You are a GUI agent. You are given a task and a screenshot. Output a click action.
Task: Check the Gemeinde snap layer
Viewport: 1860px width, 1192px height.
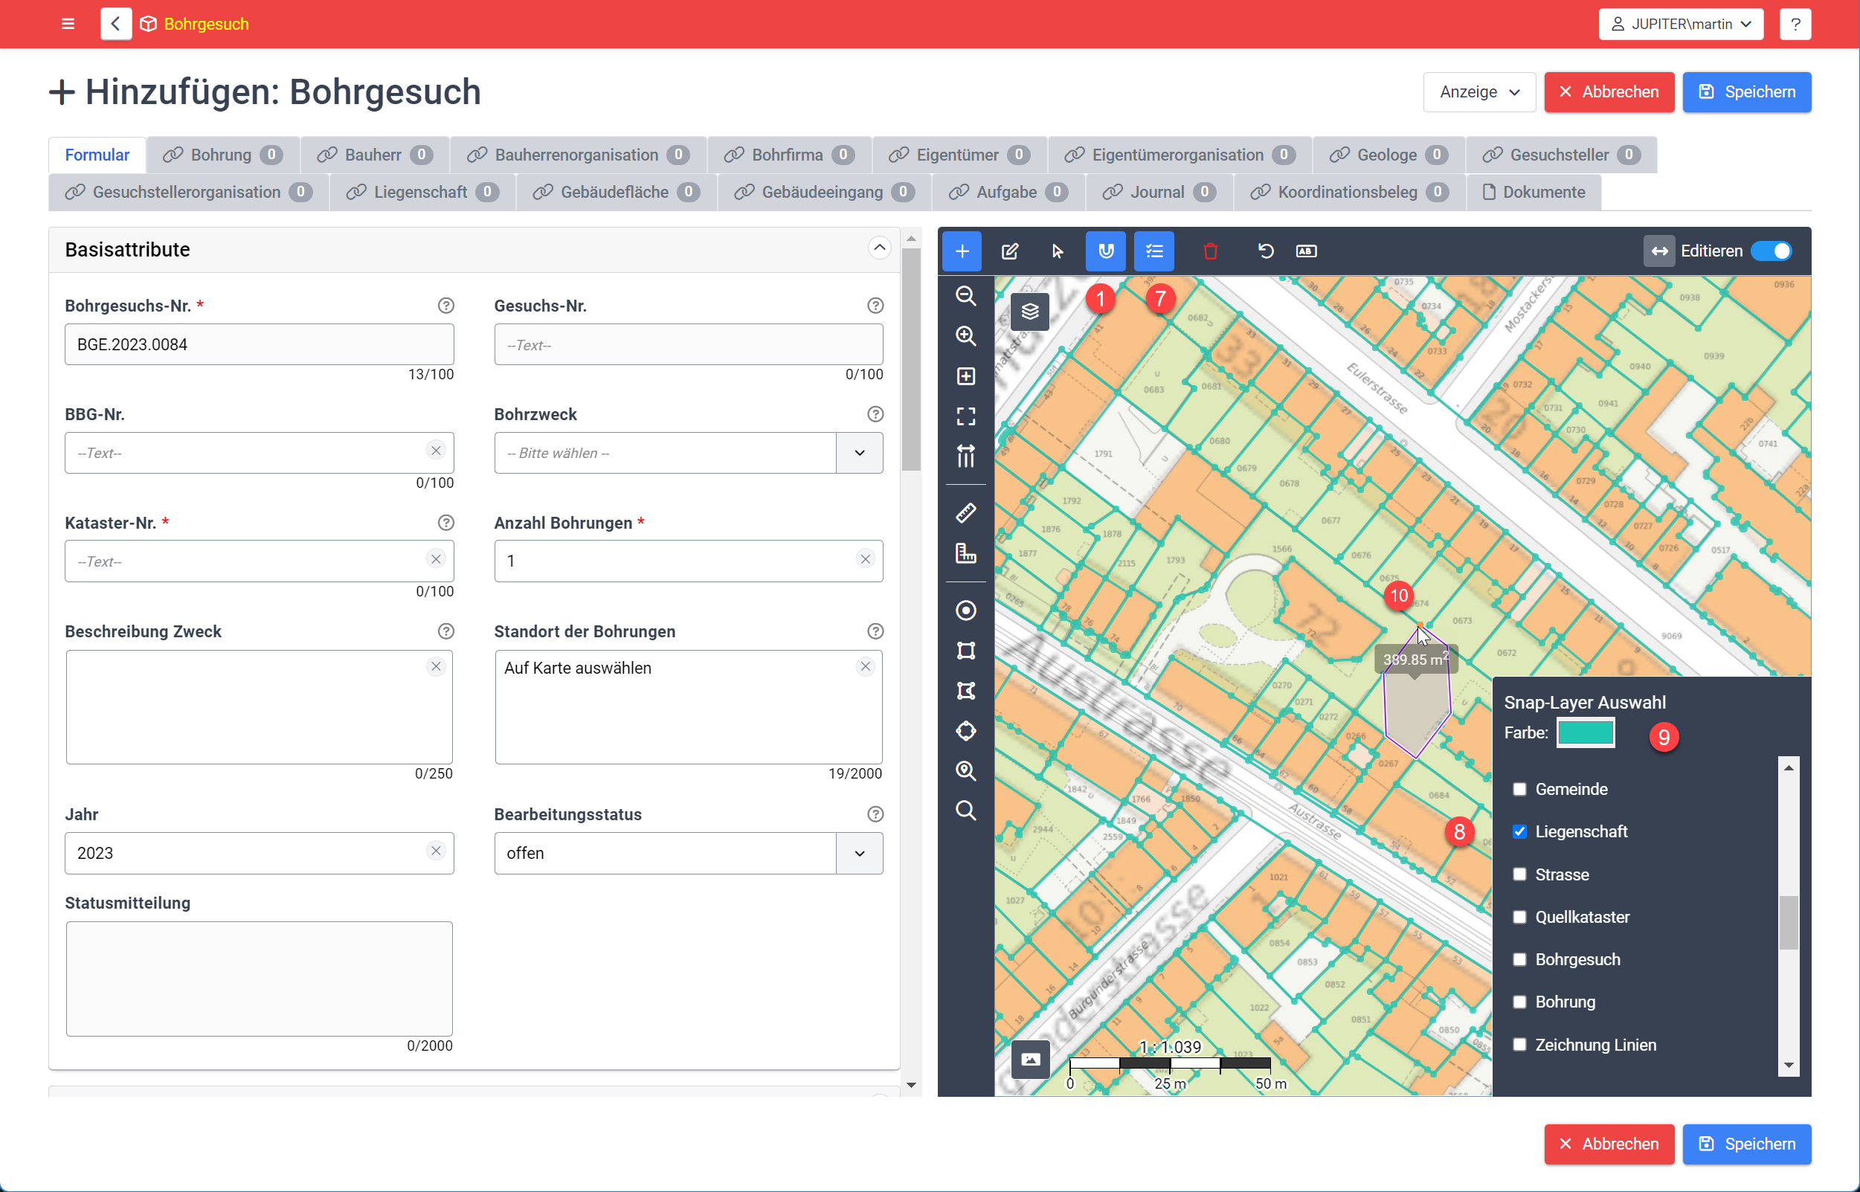coord(1519,789)
